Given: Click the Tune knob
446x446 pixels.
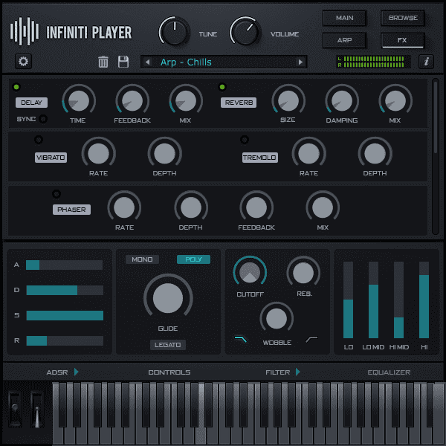Looking at the screenshot, I should tap(175, 31).
